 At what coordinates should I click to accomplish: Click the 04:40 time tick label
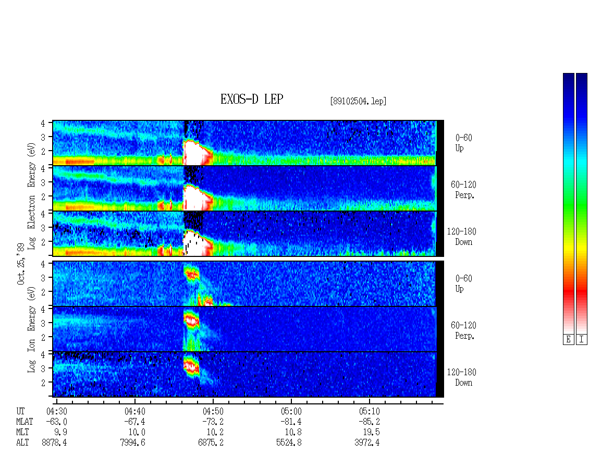[135, 411]
